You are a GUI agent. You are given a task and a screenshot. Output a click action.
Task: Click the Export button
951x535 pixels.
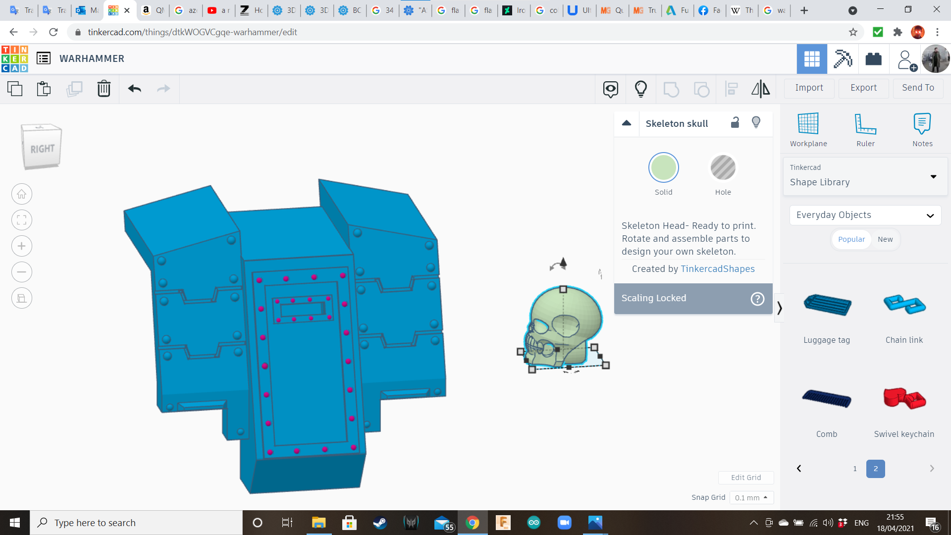click(863, 88)
